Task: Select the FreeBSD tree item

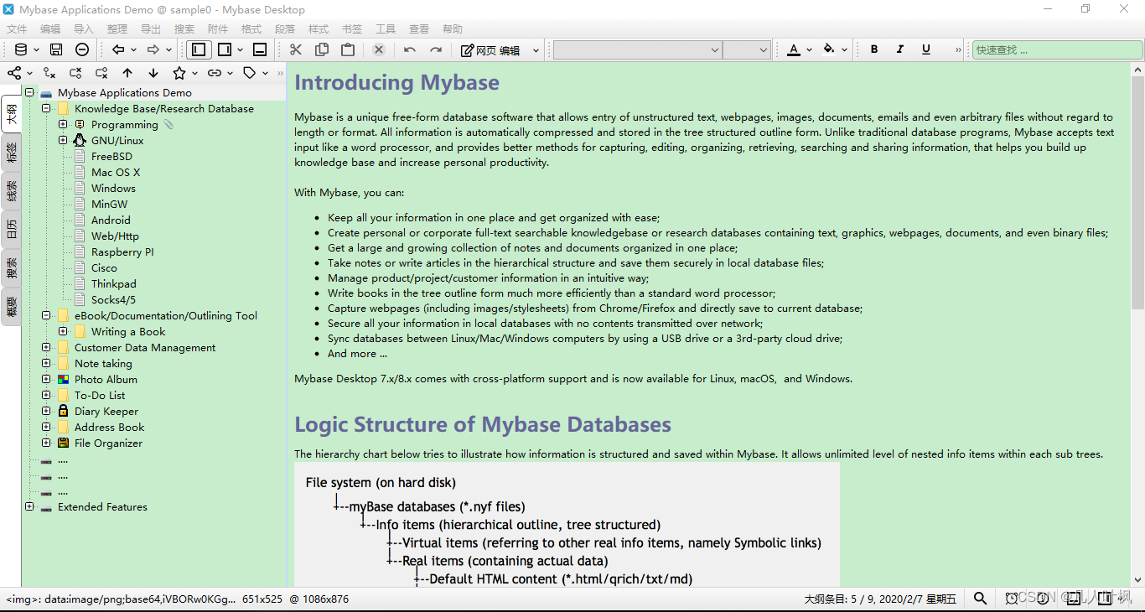Action: (111, 156)
